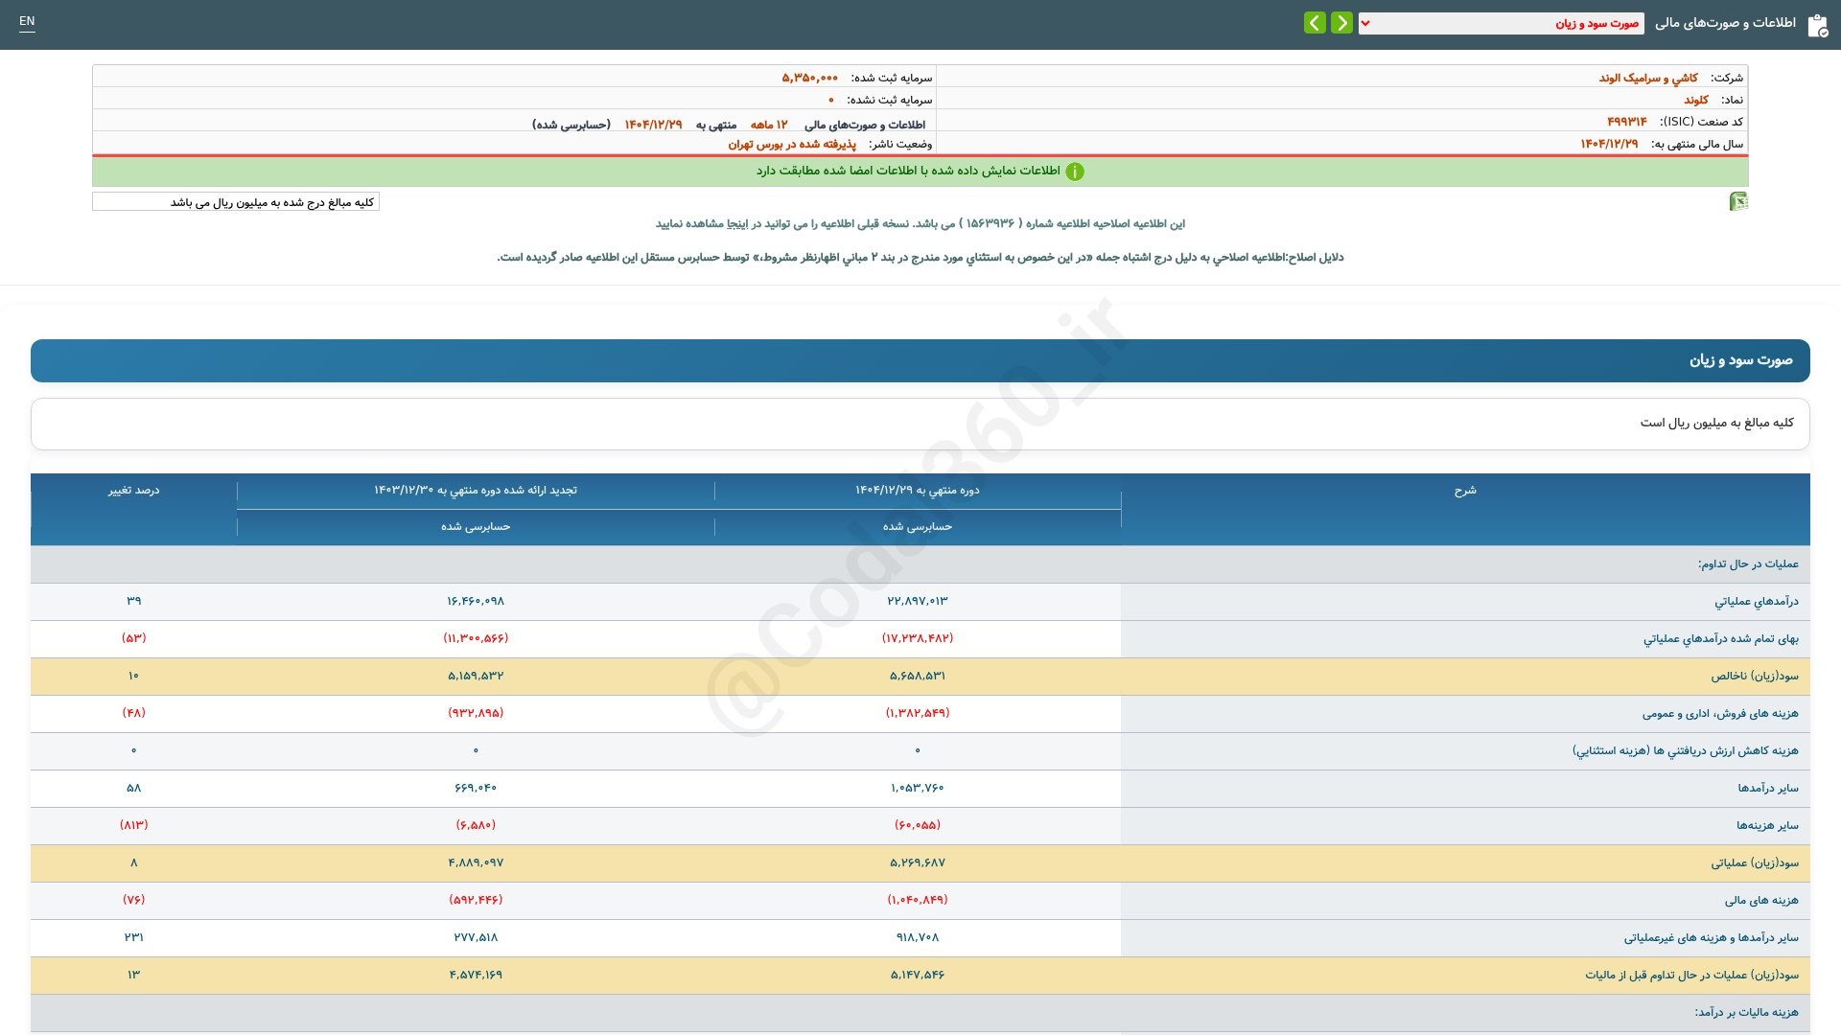Select row درآمدهاي عملياتي label

(x=1757, y=602)
